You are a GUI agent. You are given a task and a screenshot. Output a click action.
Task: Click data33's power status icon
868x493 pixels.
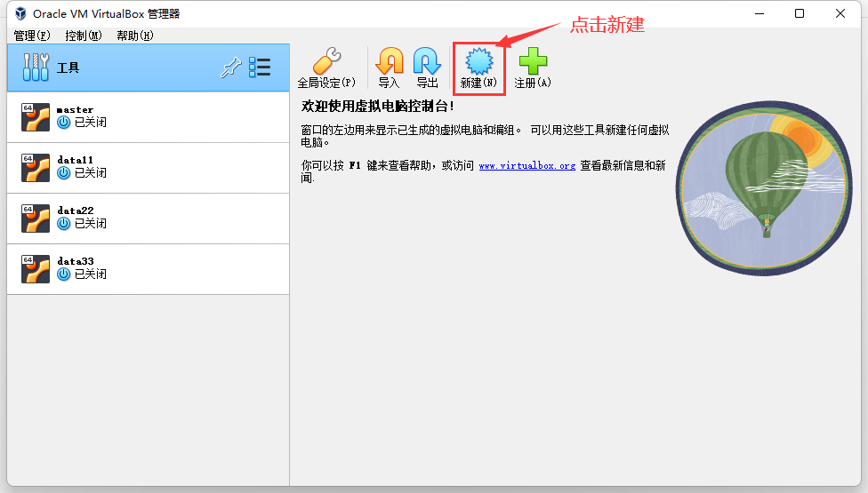64,274
